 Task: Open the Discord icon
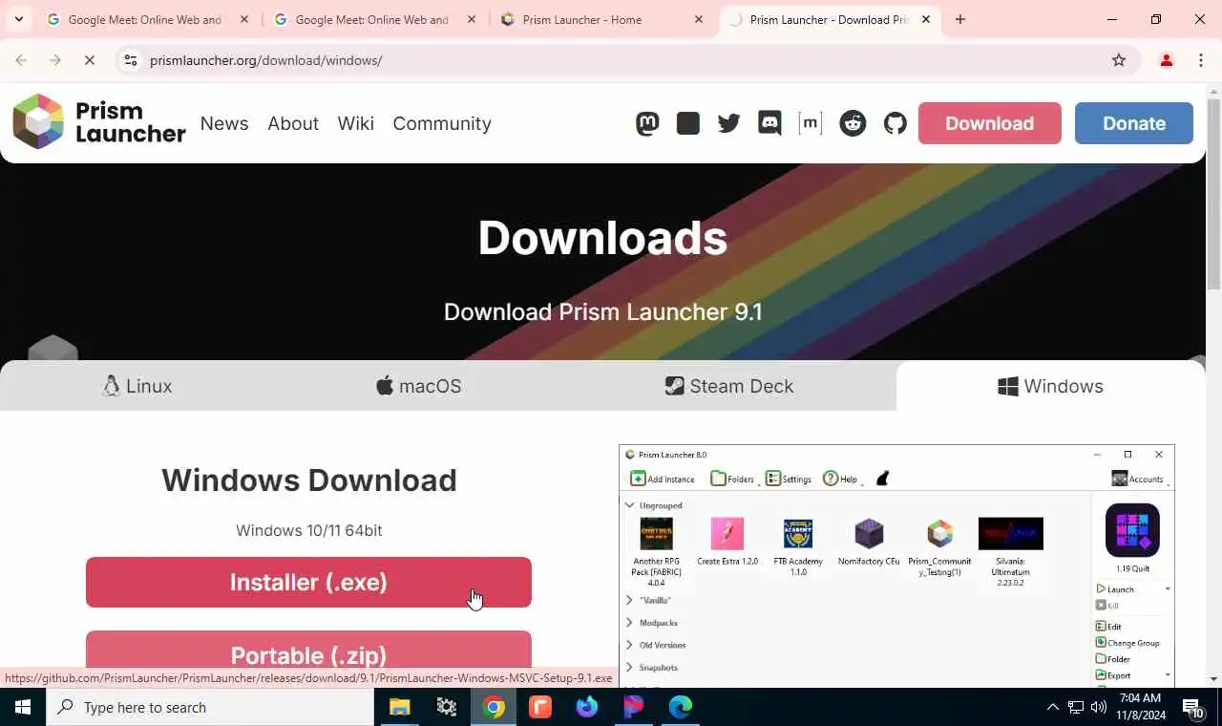click(769, 123)
